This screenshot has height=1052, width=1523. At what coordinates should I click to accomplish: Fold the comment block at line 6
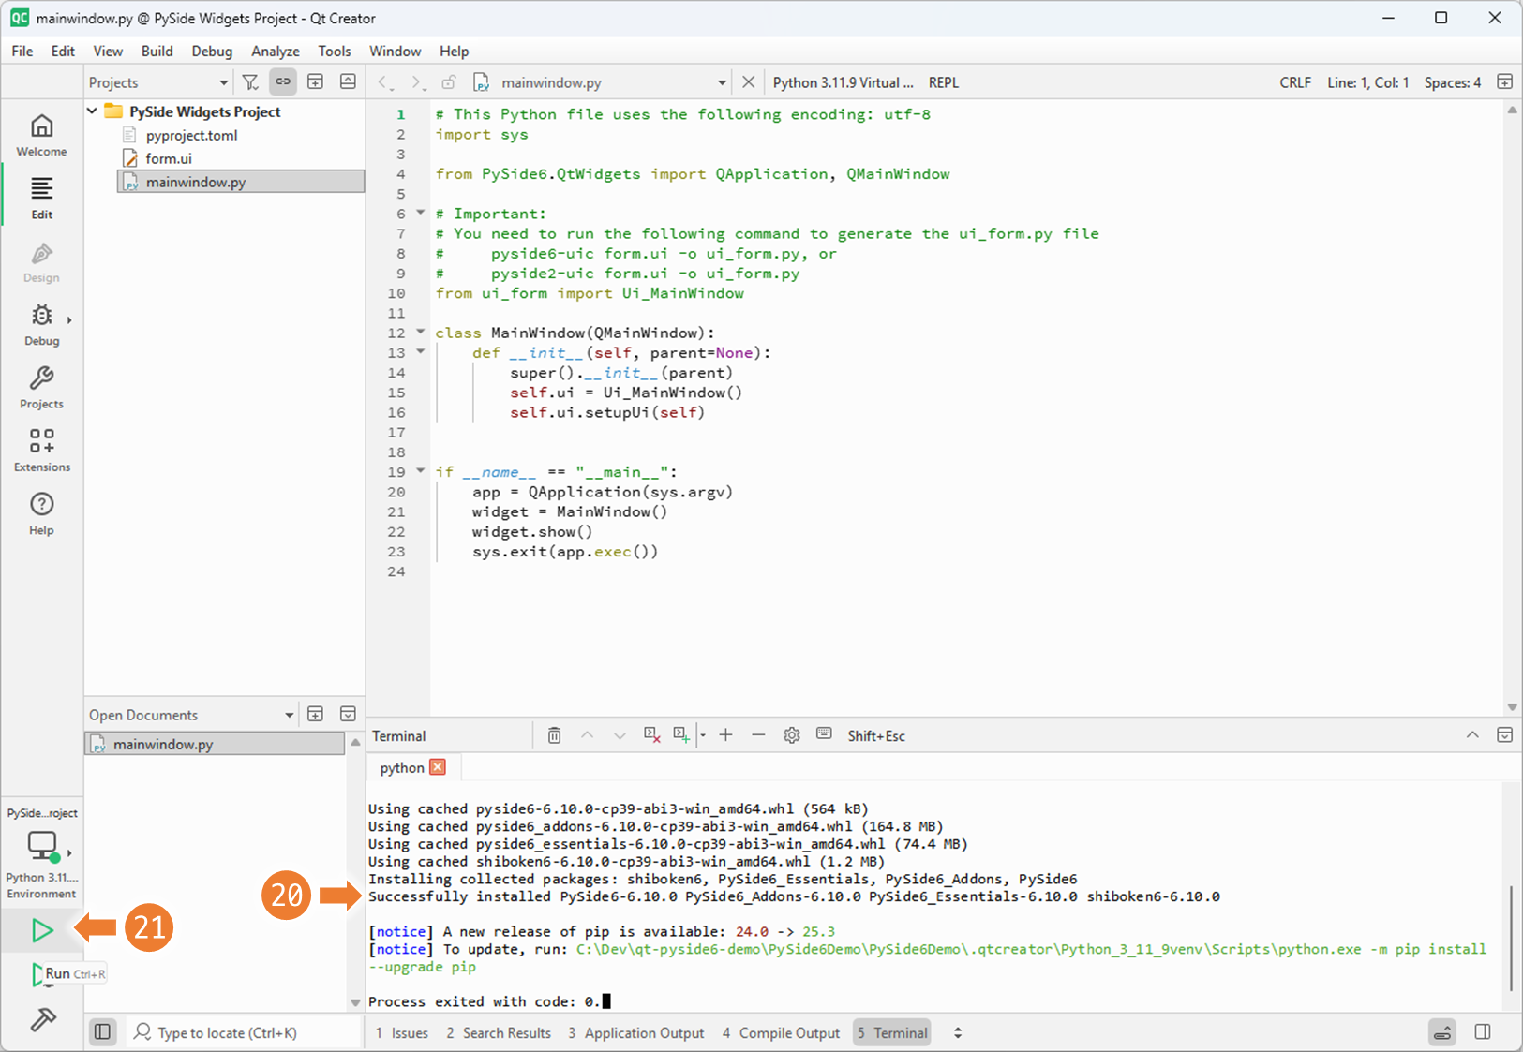[421, 214]
